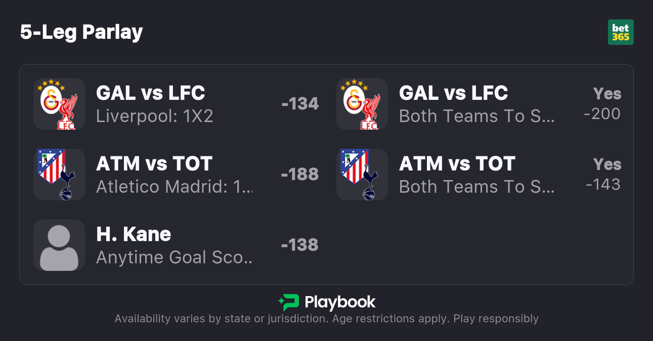653x341 pixels.
Task: Open the truncated Atletico Madrid market label
Action: [173, 187]
